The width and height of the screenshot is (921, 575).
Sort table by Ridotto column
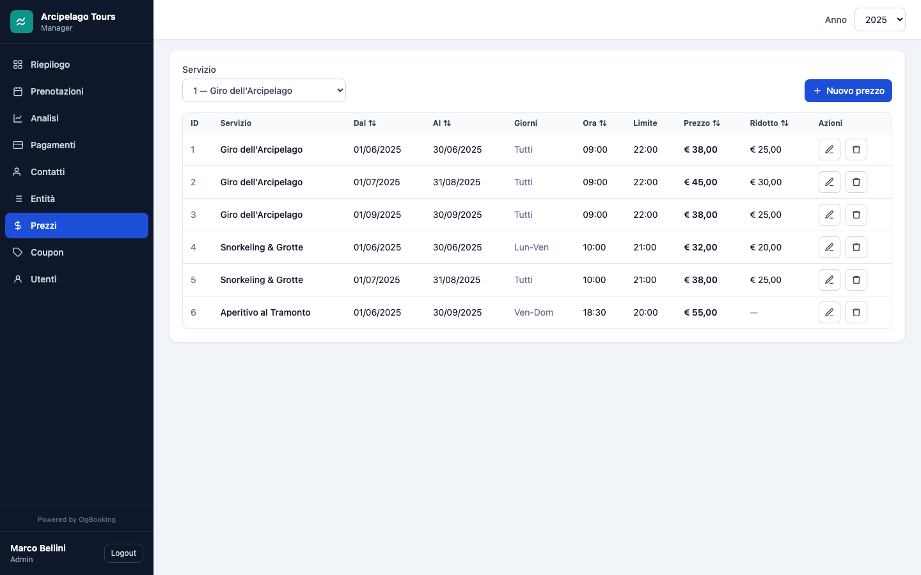point(769,123)
